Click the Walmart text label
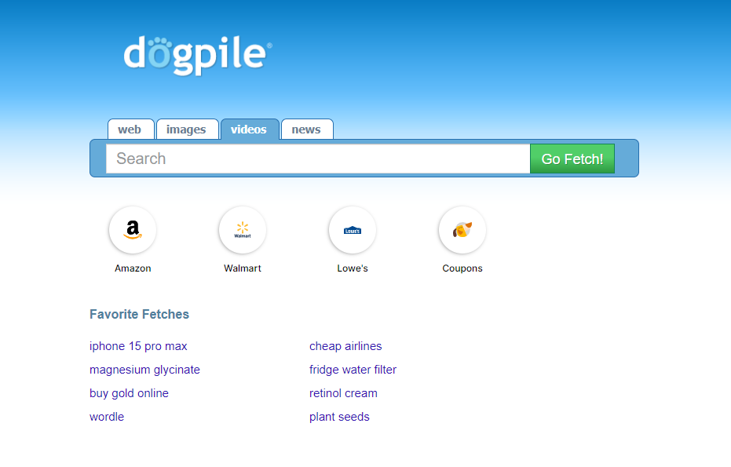 coord(243,268)
